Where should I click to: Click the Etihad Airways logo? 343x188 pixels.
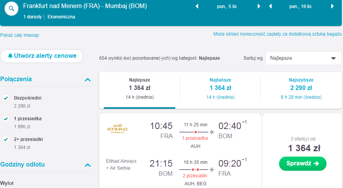pyautogui.click(x=118, y=129)
